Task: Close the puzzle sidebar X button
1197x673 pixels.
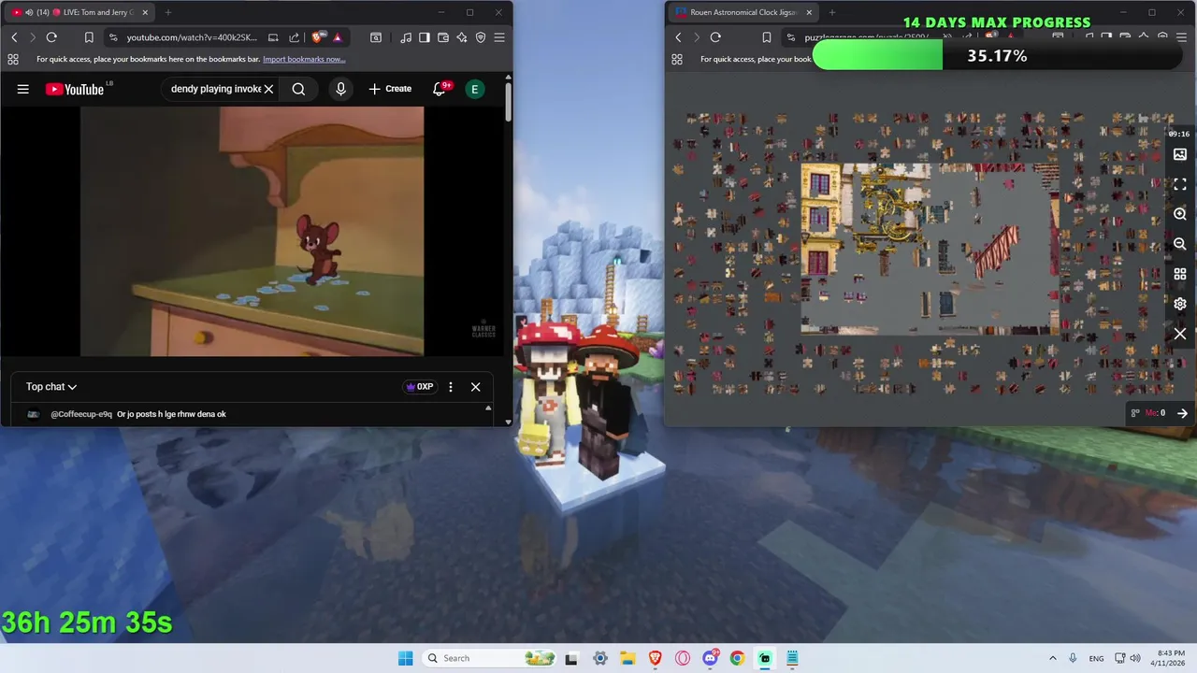Action: pos(1180,334)
